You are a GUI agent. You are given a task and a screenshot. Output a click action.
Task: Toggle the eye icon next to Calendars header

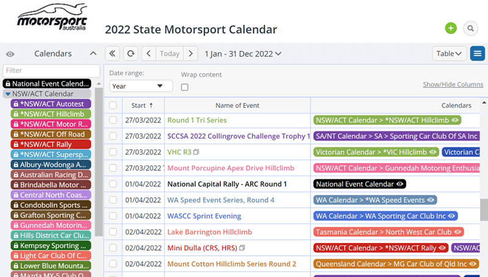[x=10, y=54]
